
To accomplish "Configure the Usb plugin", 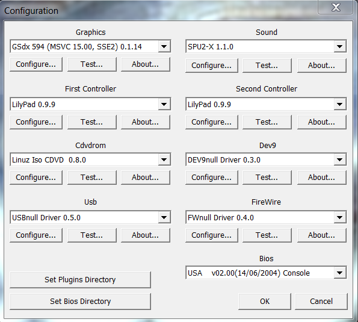I will 36,235.
